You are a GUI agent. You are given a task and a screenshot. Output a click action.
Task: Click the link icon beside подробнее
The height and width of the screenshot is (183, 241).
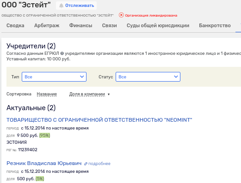click(x=86, y=164)
